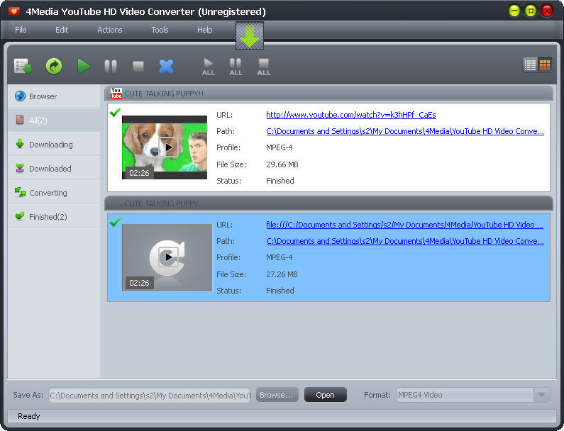Click the Converting arrows icon
Image resolution: width=564 pixels, height=431 pixels.
pos(20,192)
